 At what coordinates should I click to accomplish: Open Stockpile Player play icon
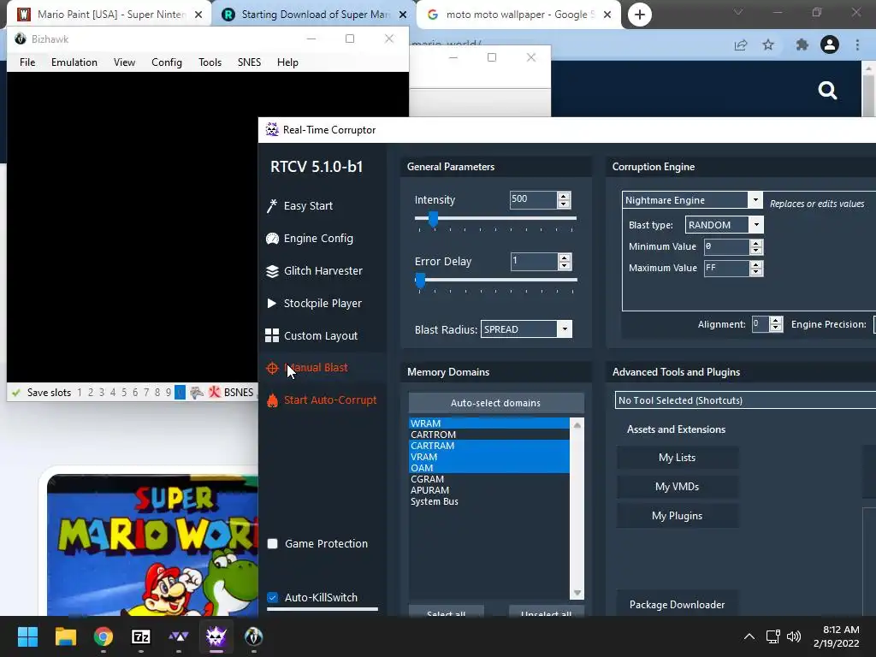(271, 304)
